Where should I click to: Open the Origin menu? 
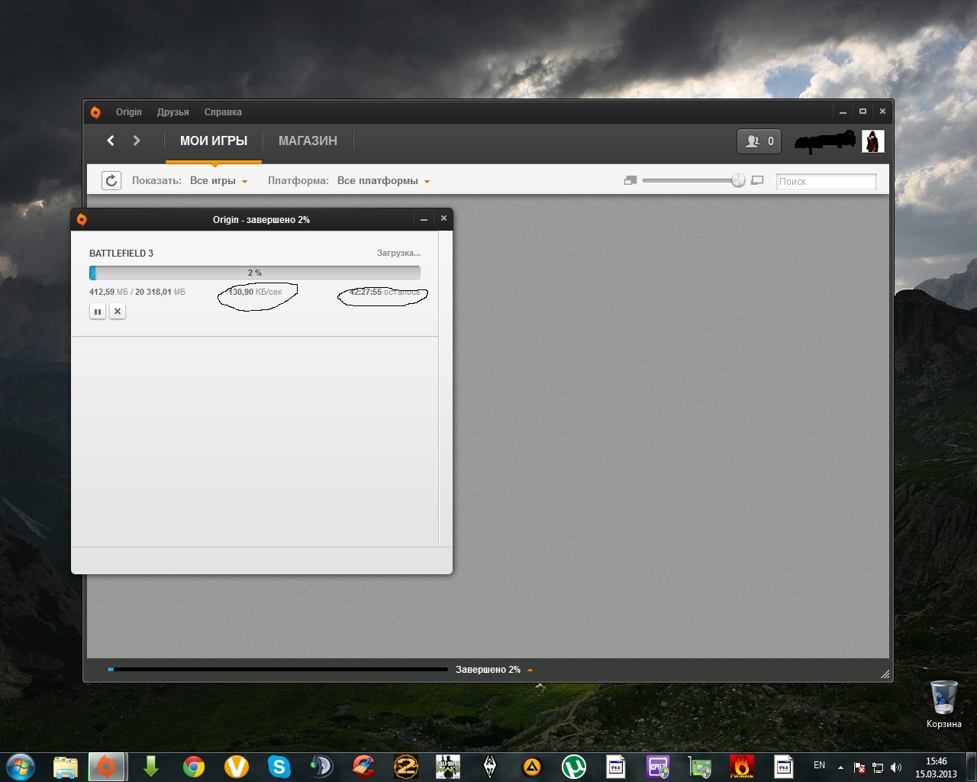click(129, 112)
